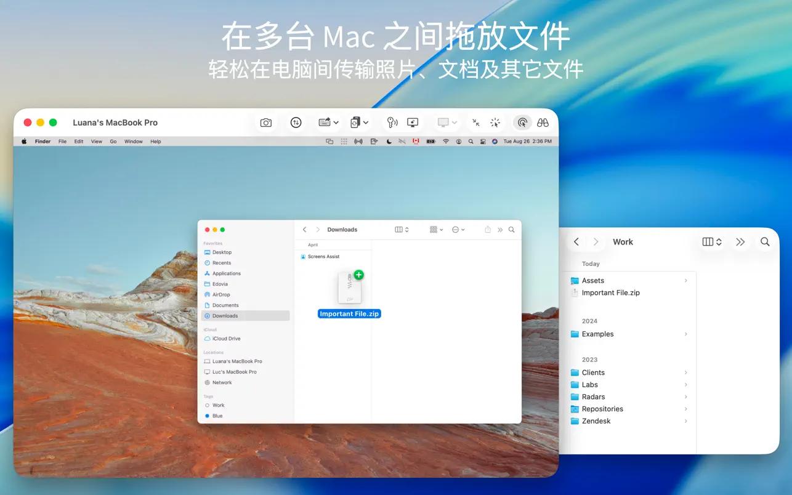Image resolution: width=792 pixels, height=495 pixels.
Task: Open the Go menu in menu bar
Action: [113, 142]
